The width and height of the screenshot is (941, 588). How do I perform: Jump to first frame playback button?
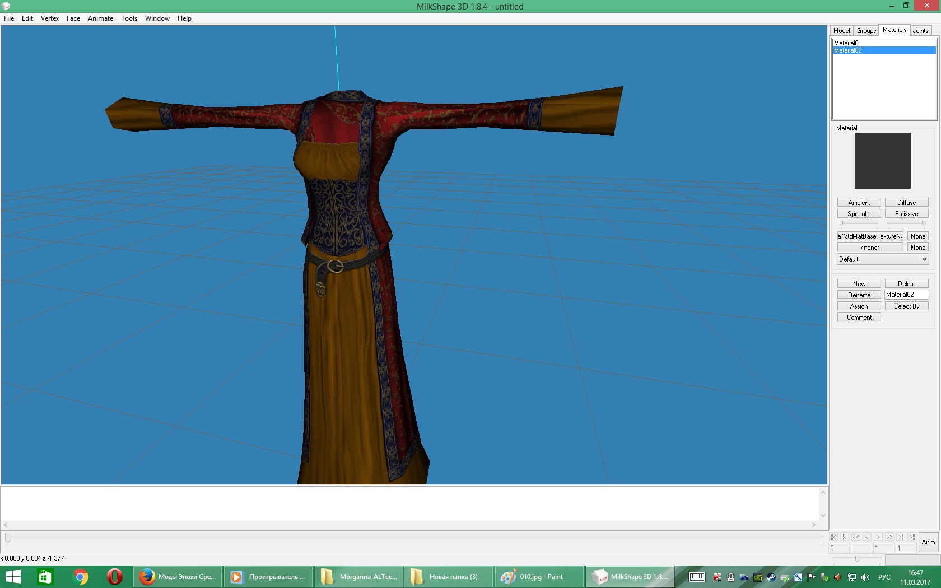click(x=833, y=537)
